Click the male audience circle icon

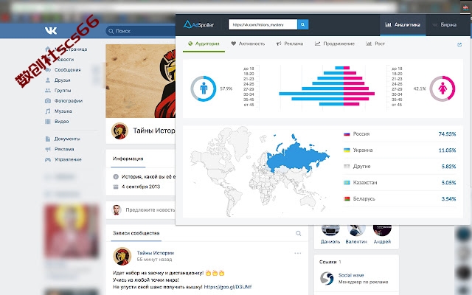[204, 88]
